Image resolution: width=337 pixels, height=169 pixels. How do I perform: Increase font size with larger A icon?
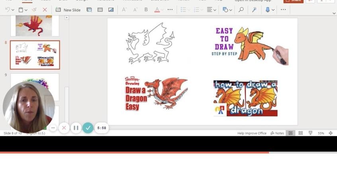pyautogui.click(x=124, y=10)
